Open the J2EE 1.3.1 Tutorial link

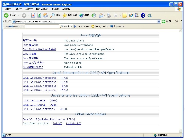34,105
